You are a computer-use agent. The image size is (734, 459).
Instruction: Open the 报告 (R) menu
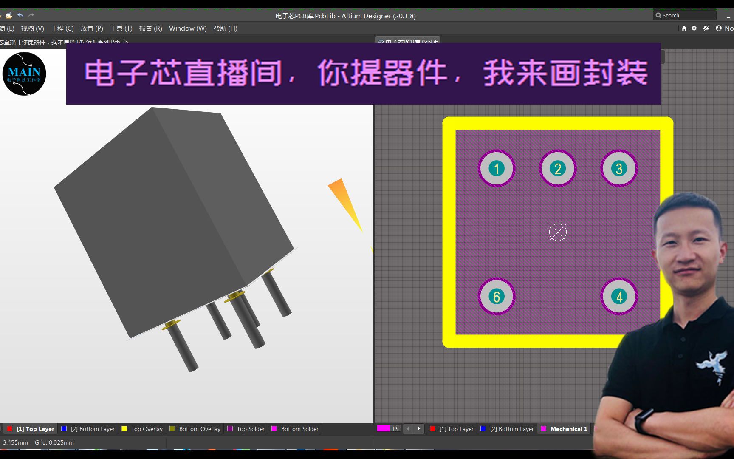(x=150, y=28)
